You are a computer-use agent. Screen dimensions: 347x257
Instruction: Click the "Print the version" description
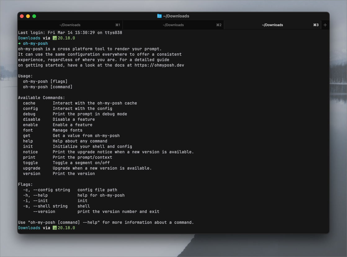(74, 174)
